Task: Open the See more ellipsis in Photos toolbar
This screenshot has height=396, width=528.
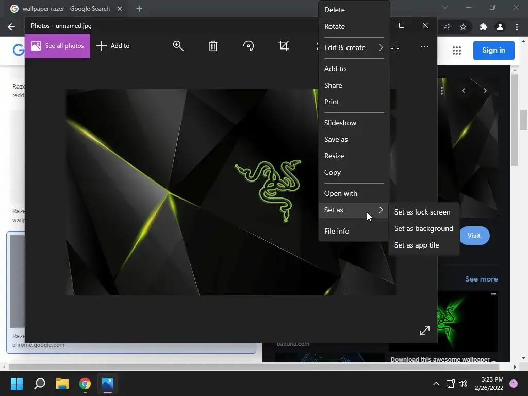Action: [x=425, y=46]
